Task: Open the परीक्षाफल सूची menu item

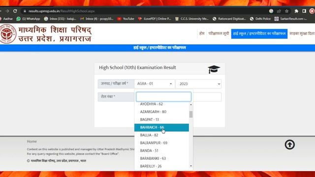Action: tap(219, 33)
